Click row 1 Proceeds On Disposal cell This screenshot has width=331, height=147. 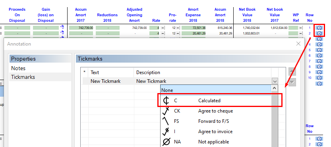[x=17, y=28]
